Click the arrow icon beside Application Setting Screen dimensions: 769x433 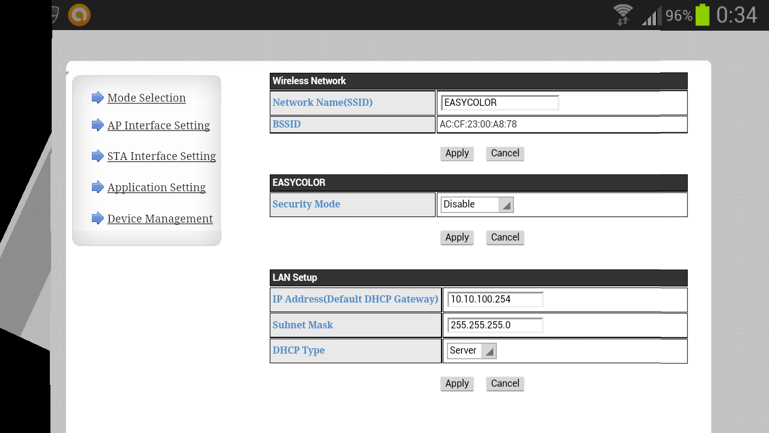point(98,187)
